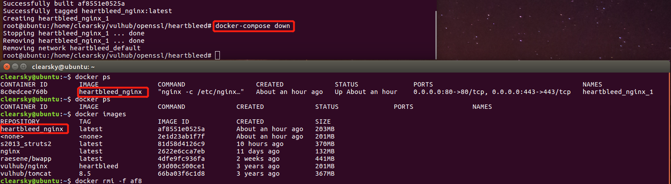Click the <none> repository entry
The image size is (671, 184).
pyautogui.click(x=12, y=136)
